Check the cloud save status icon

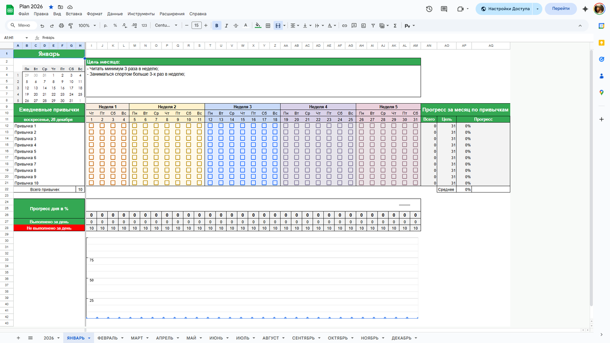(70, 7)
